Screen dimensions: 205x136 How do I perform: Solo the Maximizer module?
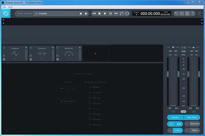(x=57, y=59)
